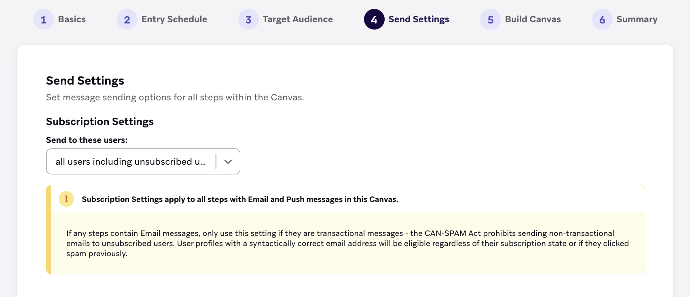Open the 'all users including unsubscribed' select box

143,161
